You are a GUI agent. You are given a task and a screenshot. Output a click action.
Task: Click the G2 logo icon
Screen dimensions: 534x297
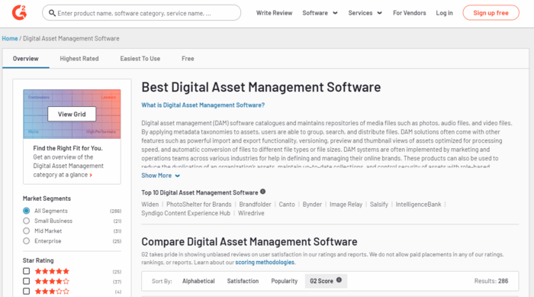pyautogui.click(x=19, y=13)
